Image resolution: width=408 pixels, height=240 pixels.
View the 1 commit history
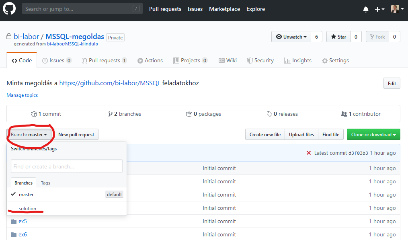(x=46, y=114)
